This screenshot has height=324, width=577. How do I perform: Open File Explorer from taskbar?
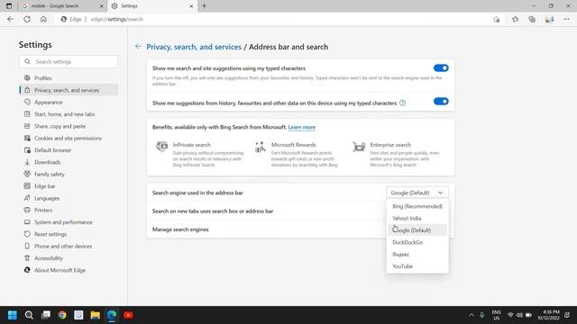[x=96, y=315]
